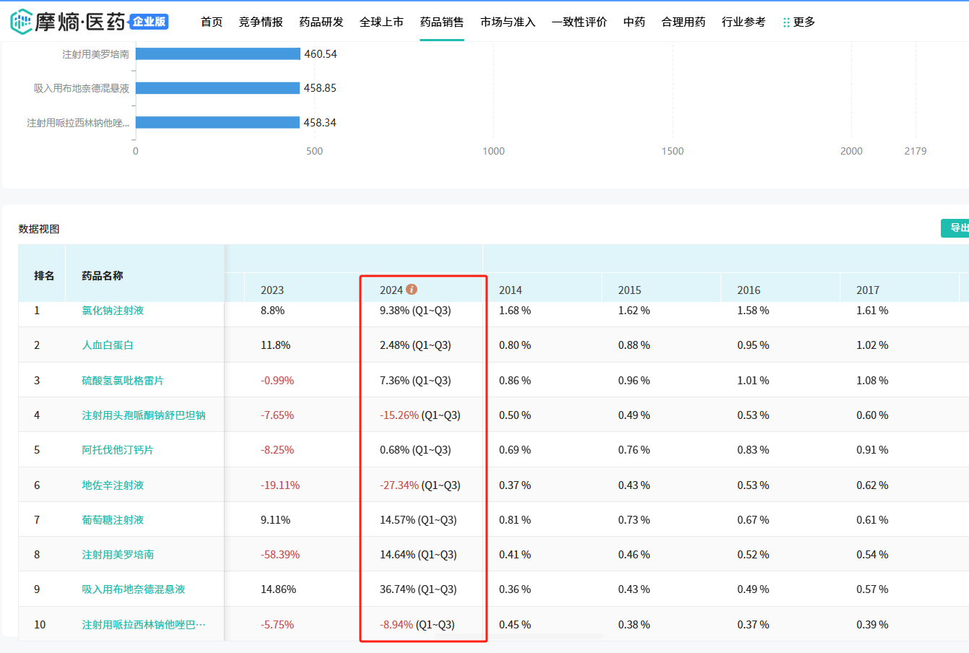
Task: Click the 硫酸氢氯吡格雷片 link
Action: click(x=123, y=381)
